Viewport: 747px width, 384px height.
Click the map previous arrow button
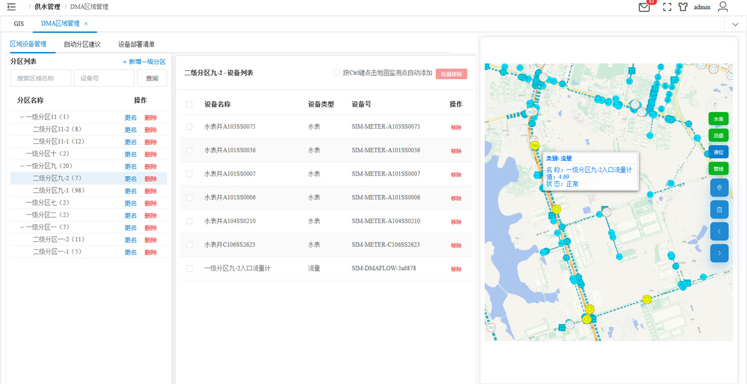719,231
